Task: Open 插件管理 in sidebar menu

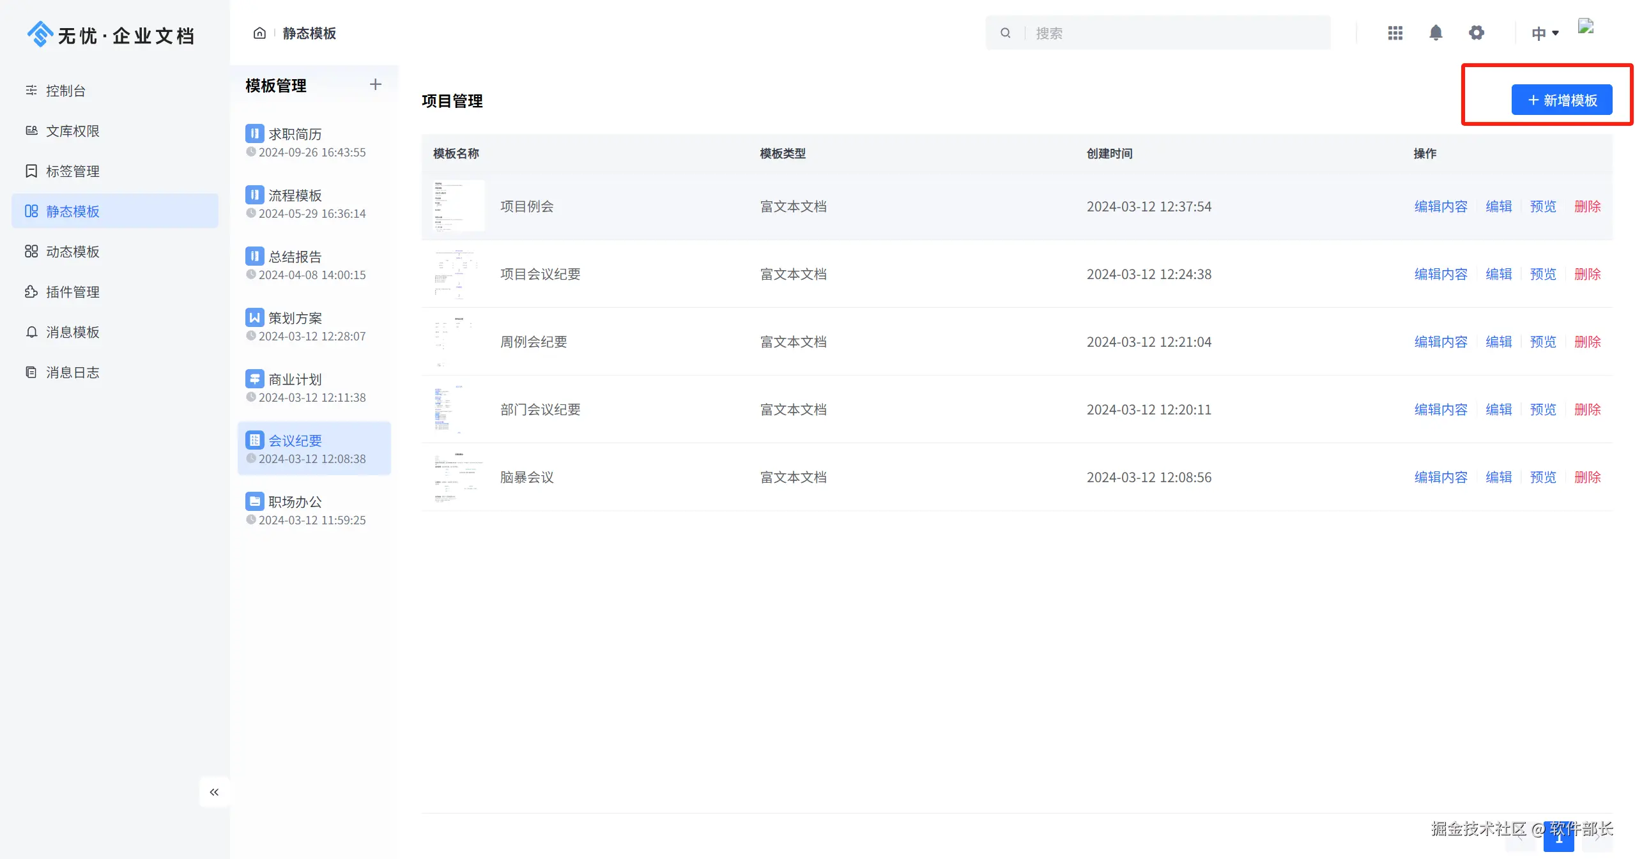Action: (73, 292)
